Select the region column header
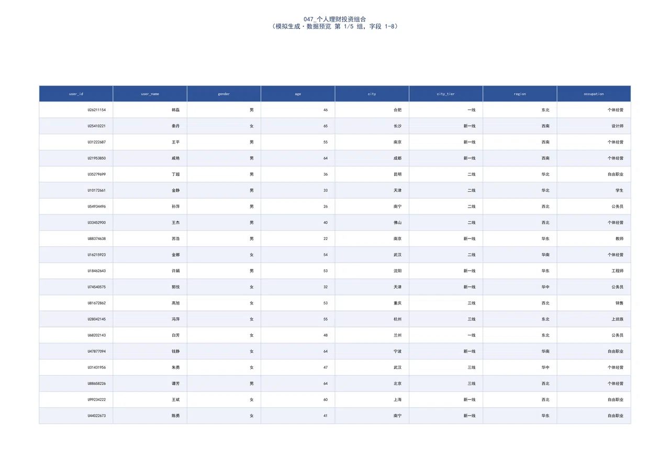 [520, 94]
